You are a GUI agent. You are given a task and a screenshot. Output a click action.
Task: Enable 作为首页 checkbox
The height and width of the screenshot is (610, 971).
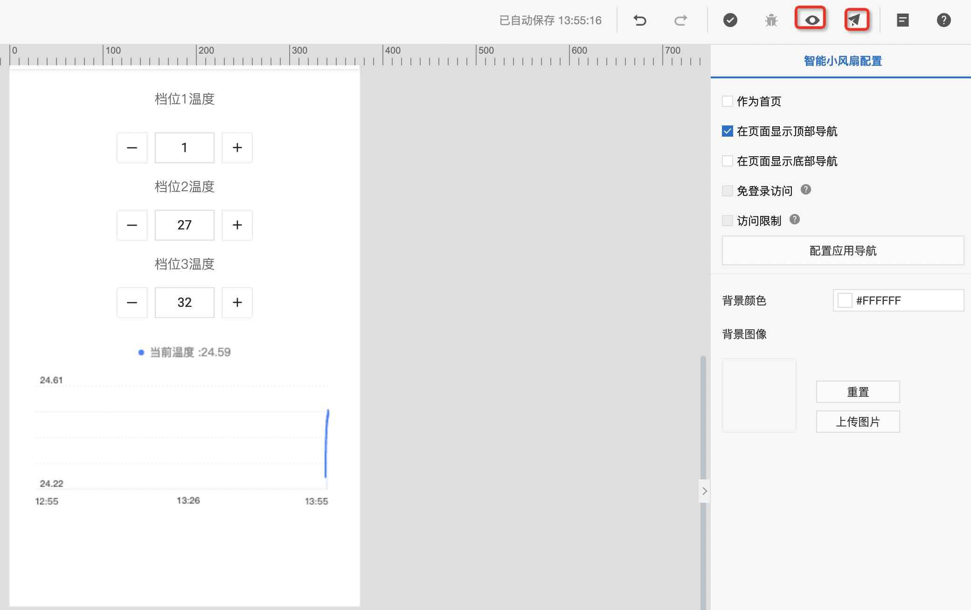click(727, 101)
